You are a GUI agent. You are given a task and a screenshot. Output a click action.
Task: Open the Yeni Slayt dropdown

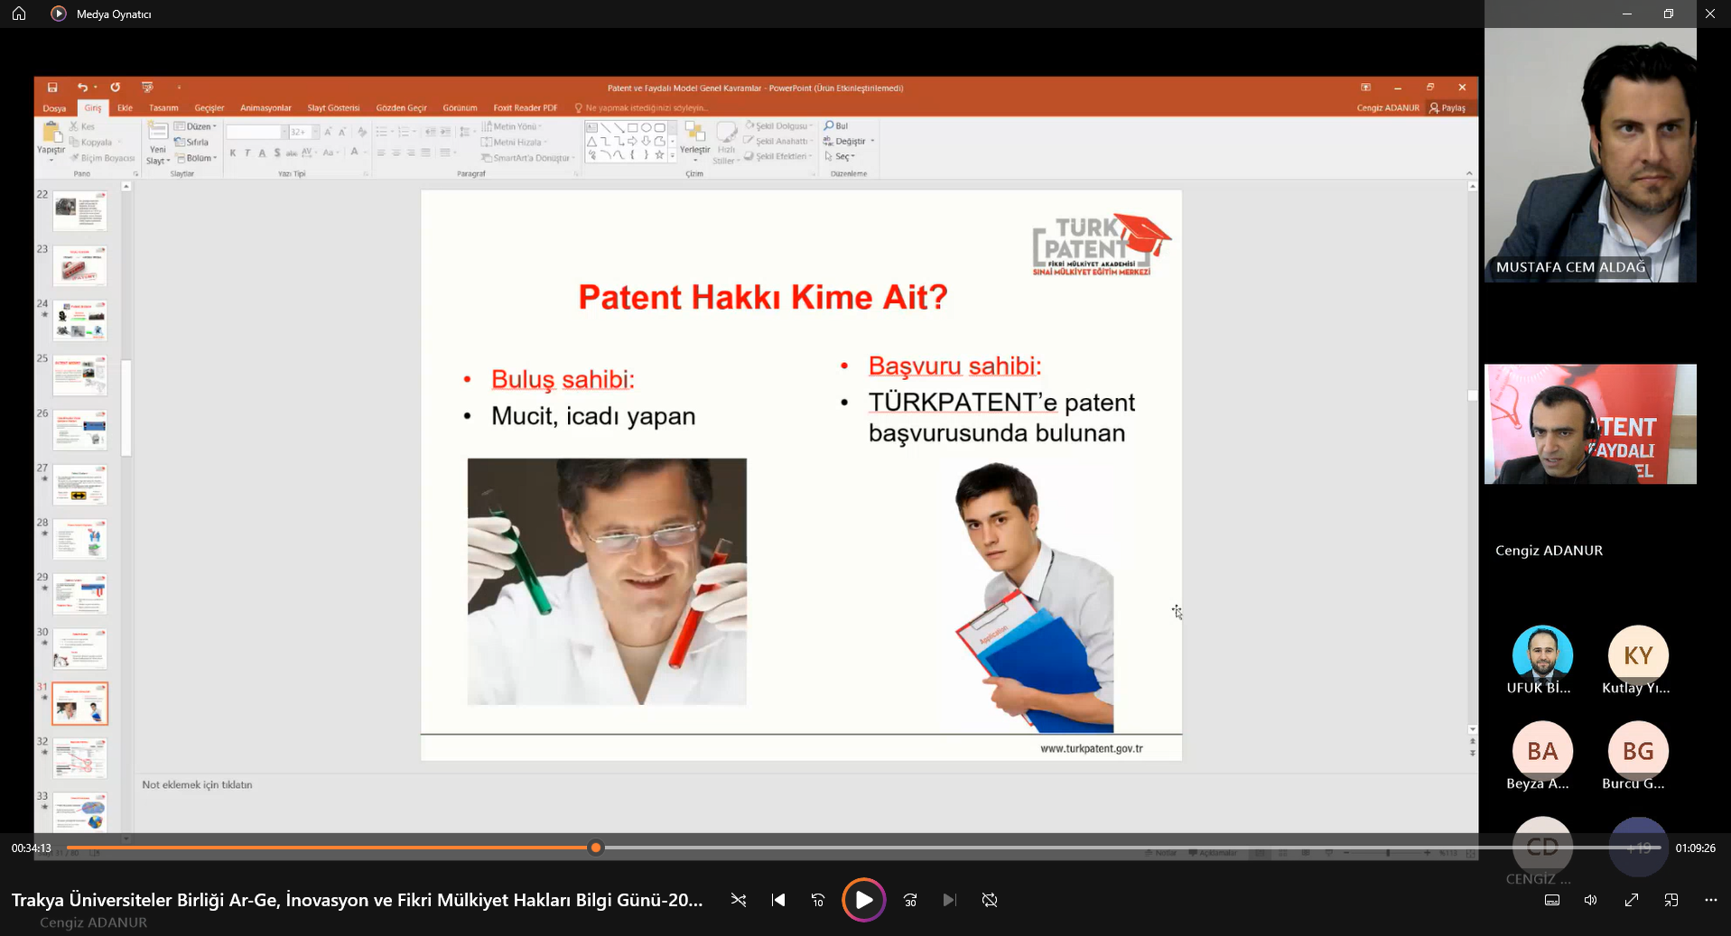tap(158, 155)
